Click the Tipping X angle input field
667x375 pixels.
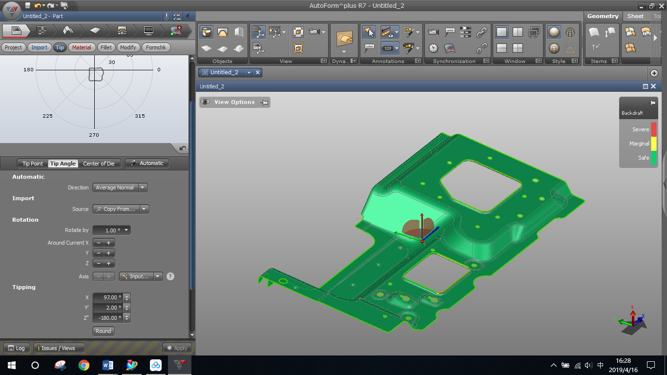click(108, 297)
